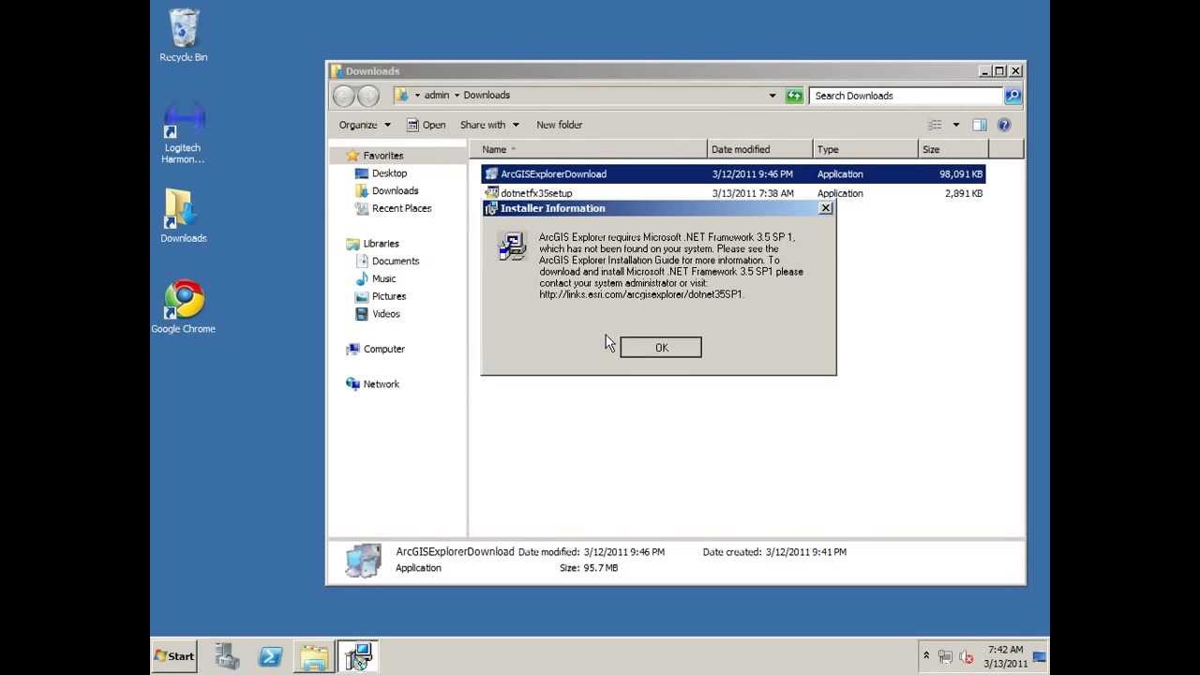Click New folder button
Screen dimensions: 1200x675
tap(560, 125)
